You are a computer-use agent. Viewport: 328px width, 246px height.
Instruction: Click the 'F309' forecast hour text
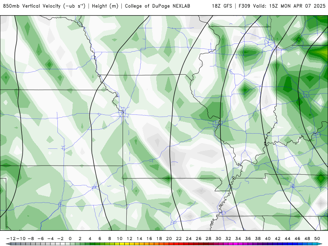pos(244,6)
